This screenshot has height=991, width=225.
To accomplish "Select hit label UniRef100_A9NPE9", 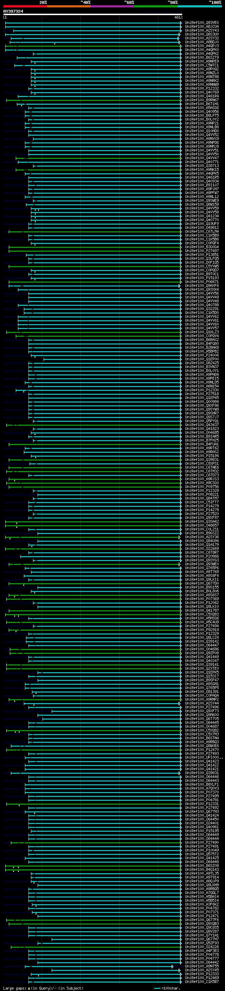I will click(201, 61).
